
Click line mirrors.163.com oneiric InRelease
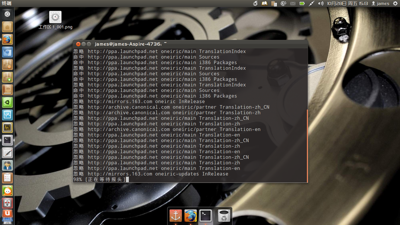139,101
